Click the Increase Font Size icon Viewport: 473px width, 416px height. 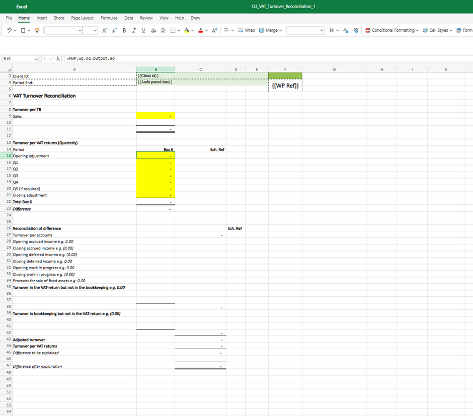[104, 30]
